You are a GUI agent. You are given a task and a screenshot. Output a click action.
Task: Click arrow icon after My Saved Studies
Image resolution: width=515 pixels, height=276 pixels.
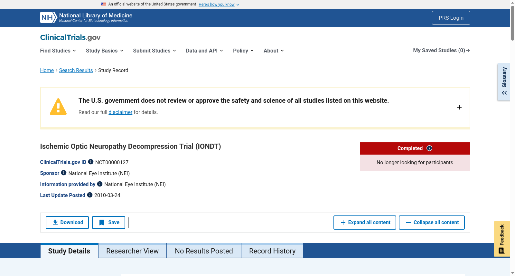468,51
